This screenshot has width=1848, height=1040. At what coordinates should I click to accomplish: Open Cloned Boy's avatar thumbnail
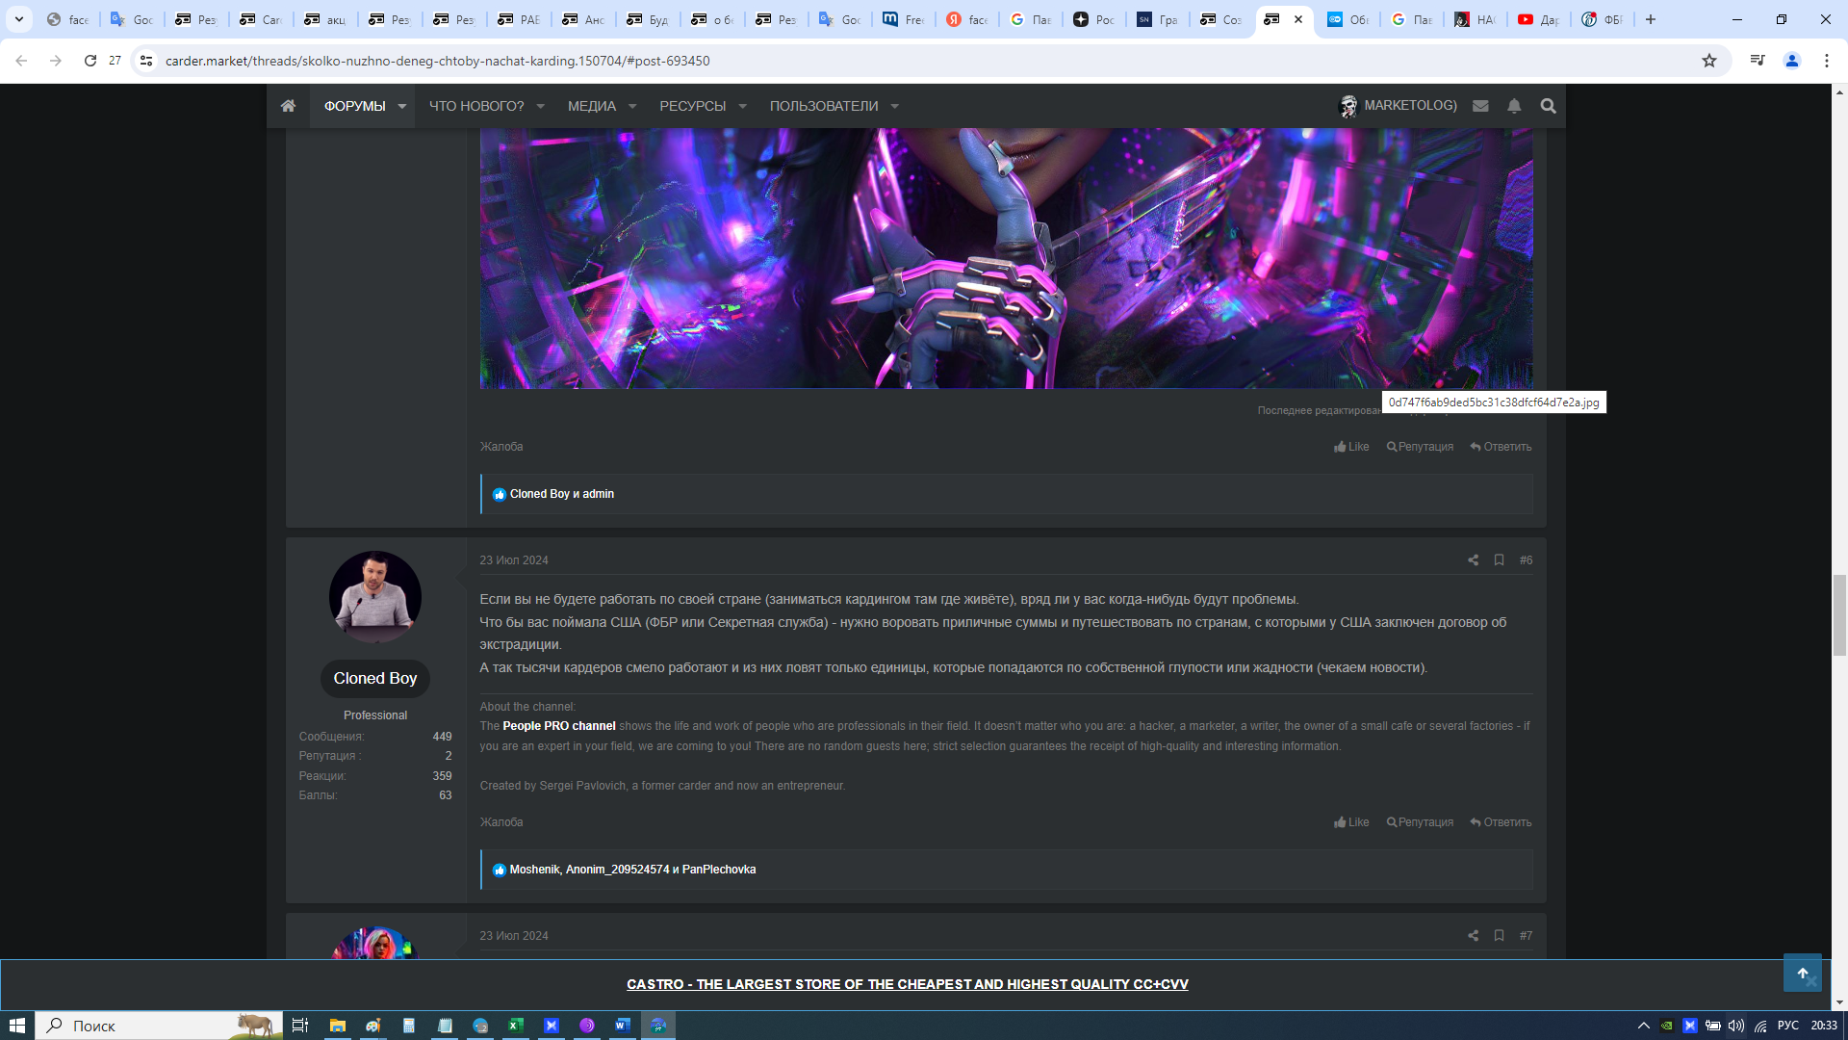coord(375,597)
